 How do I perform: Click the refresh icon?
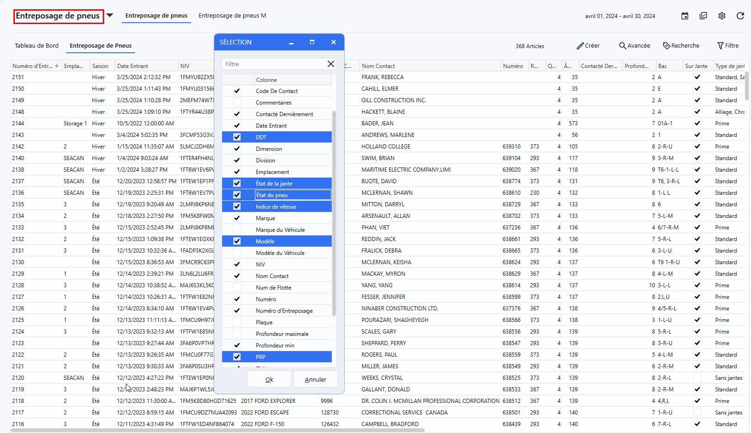[x=740, y=16]
